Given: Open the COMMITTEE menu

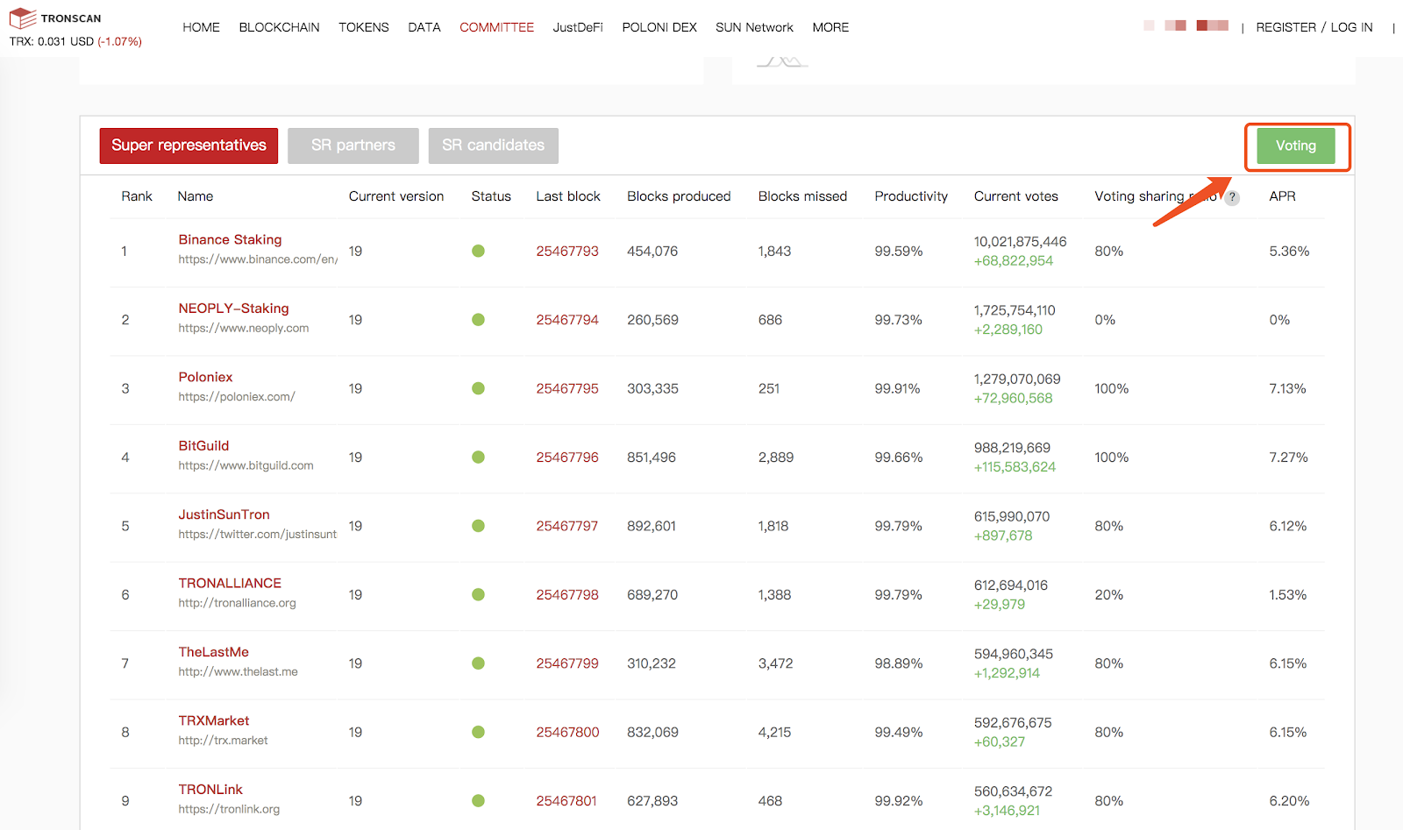Looking at the screenshot, I should 496,27.
